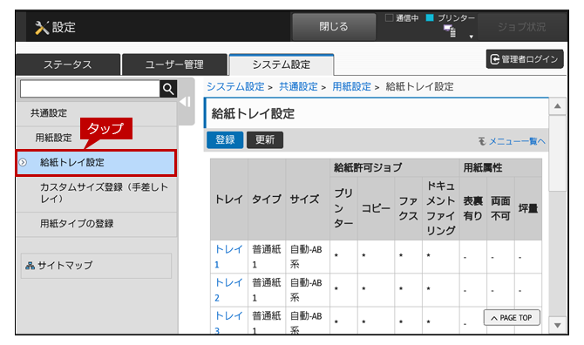Click the blue プリンター indicator square
The width and height of the screenshot is (584, 345).
[x=430, y=17]
